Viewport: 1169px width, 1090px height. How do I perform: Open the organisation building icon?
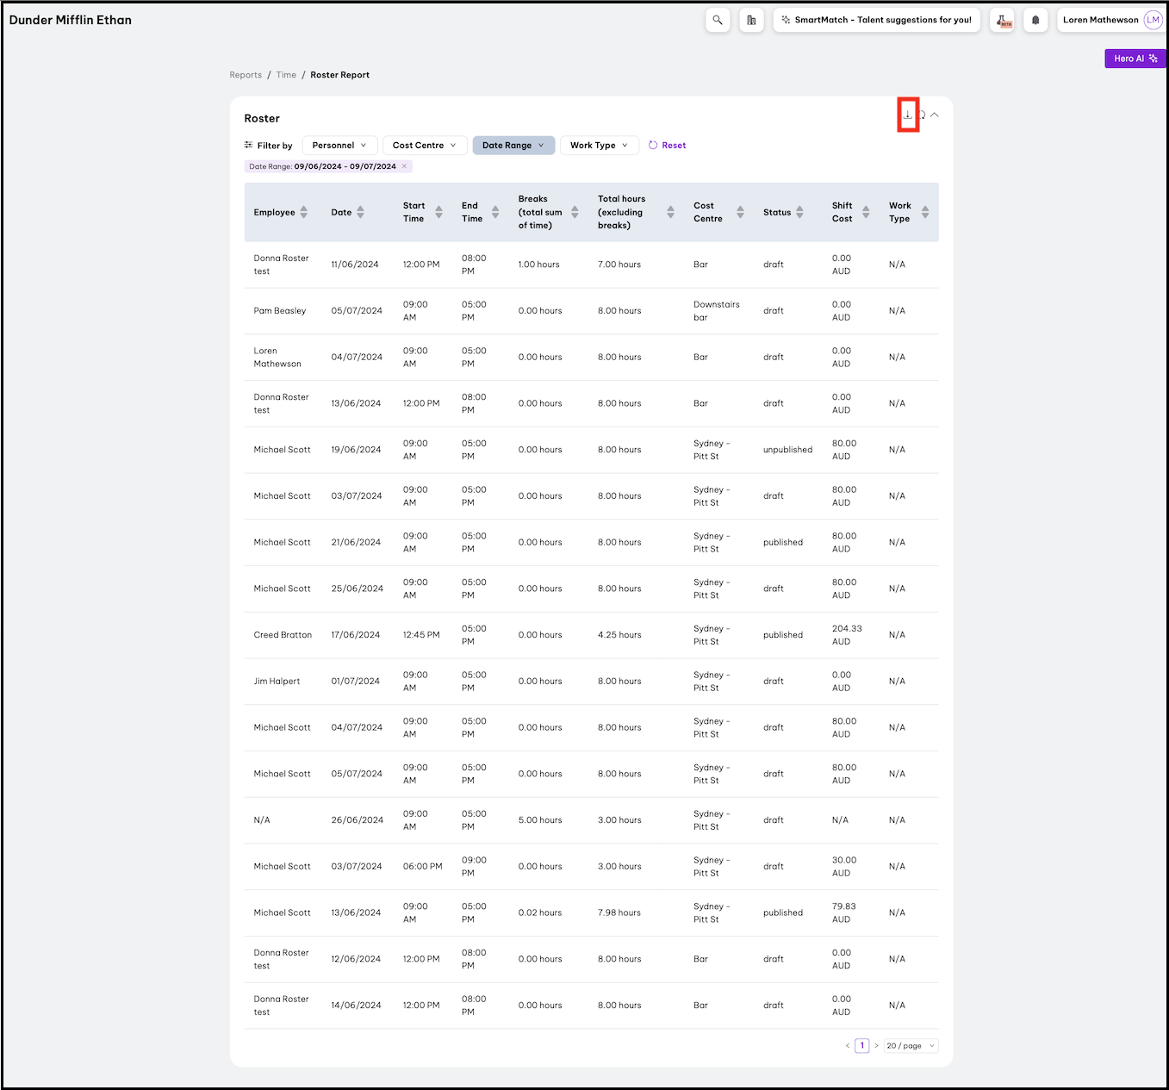[x=751, y=20]
